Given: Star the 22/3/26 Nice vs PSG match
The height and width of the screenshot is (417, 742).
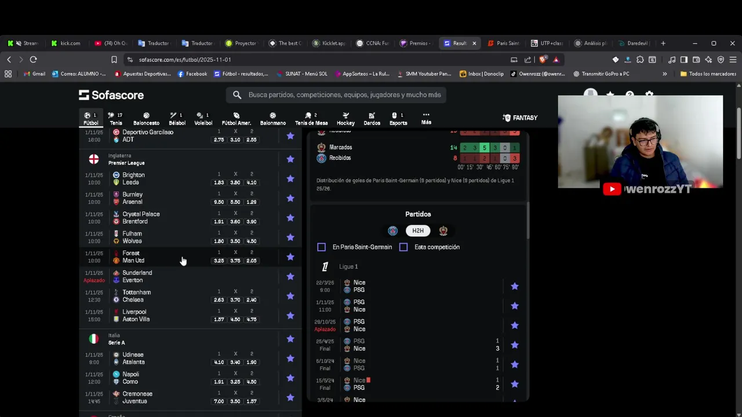Looking at the screenshot, I should click(x=514, y=286).
